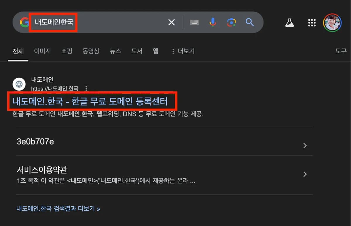Expand the chevron on the 서비스이용약관 row
The height and width of the screenshot is (226, 351).
(x=305, y=174)
